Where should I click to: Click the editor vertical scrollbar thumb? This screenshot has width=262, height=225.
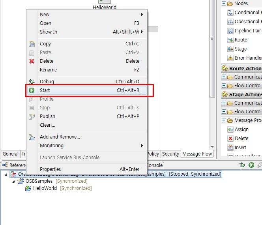point(212,49)
